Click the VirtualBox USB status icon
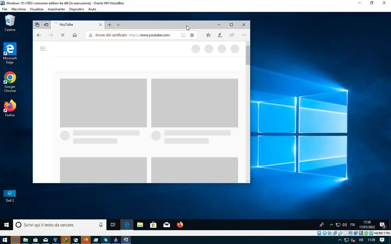391x244 pixels. (x=340, y=233)
